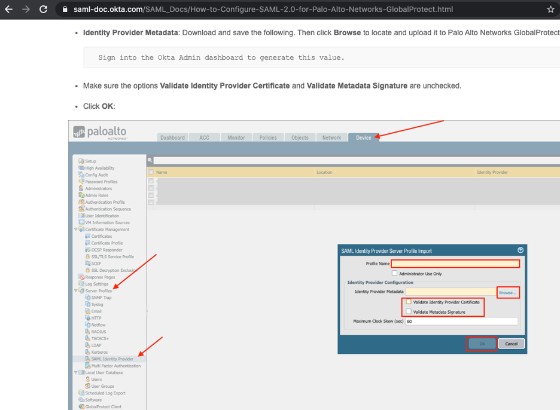Screen dimensions: 560x410
Task: Click the OCSP Responder tree icon
Action: tap(87, 249)
